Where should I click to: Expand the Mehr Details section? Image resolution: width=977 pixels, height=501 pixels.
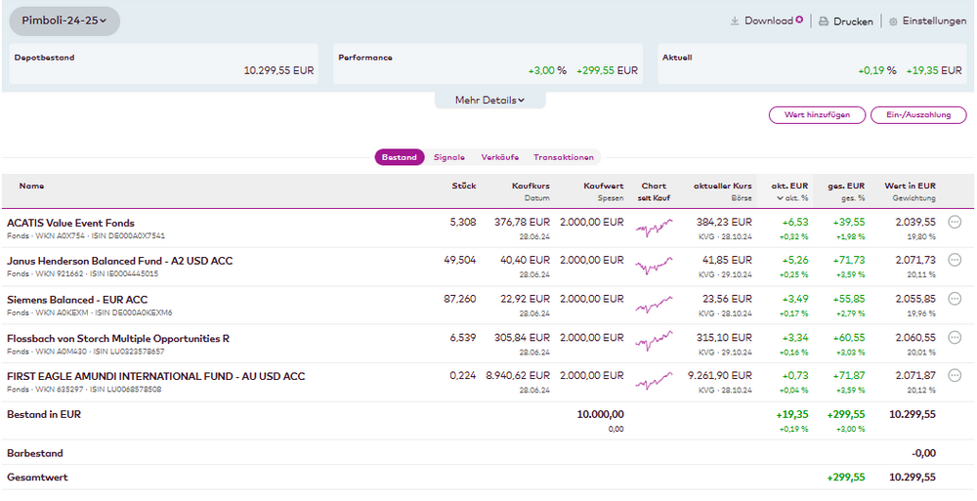point(489,100)
